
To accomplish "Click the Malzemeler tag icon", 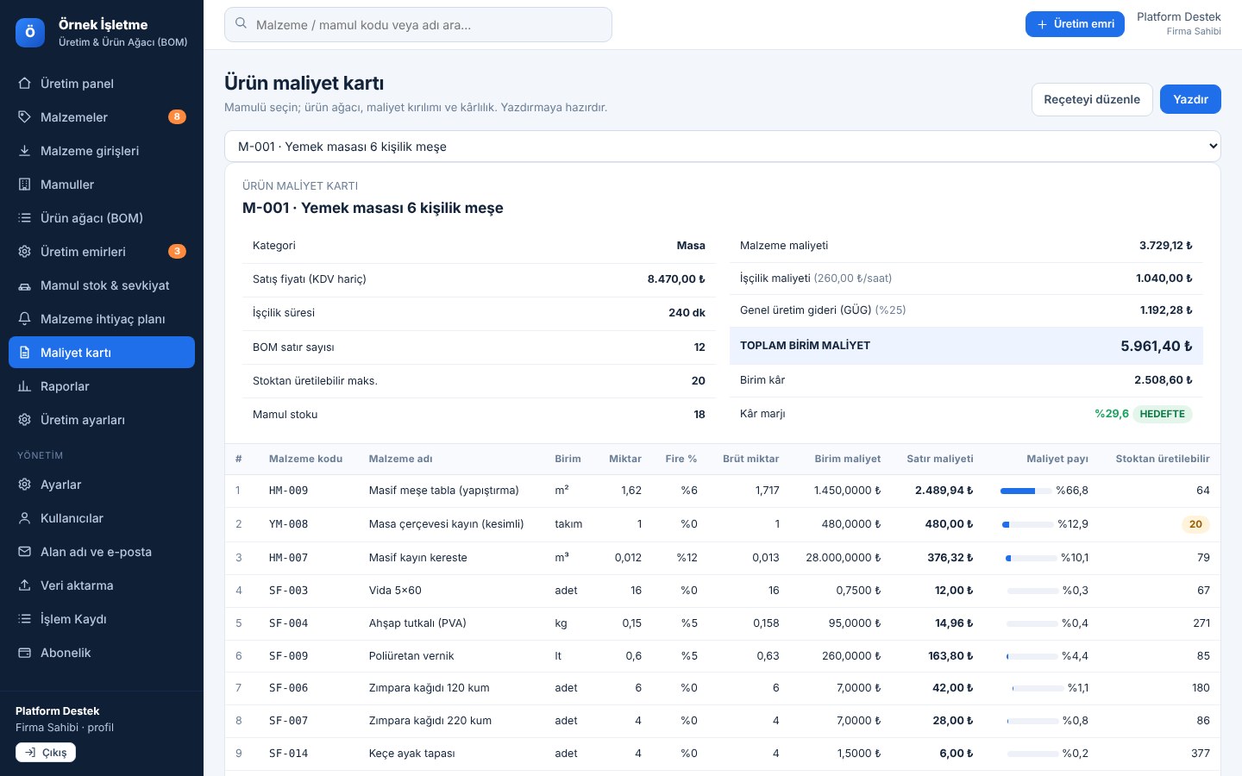I will point(24,117).
